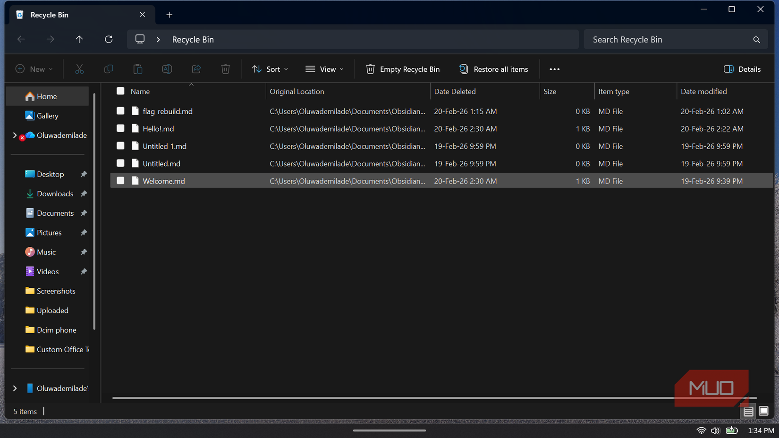Click the Share icon

pyautogui.click(x=196, y=69)
